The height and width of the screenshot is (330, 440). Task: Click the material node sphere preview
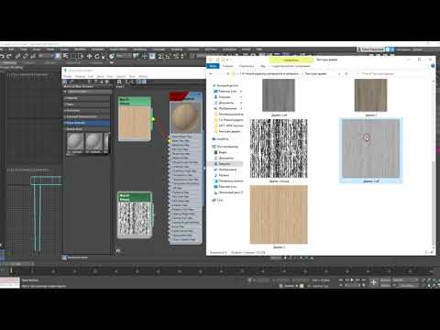(x=185, y=117)
